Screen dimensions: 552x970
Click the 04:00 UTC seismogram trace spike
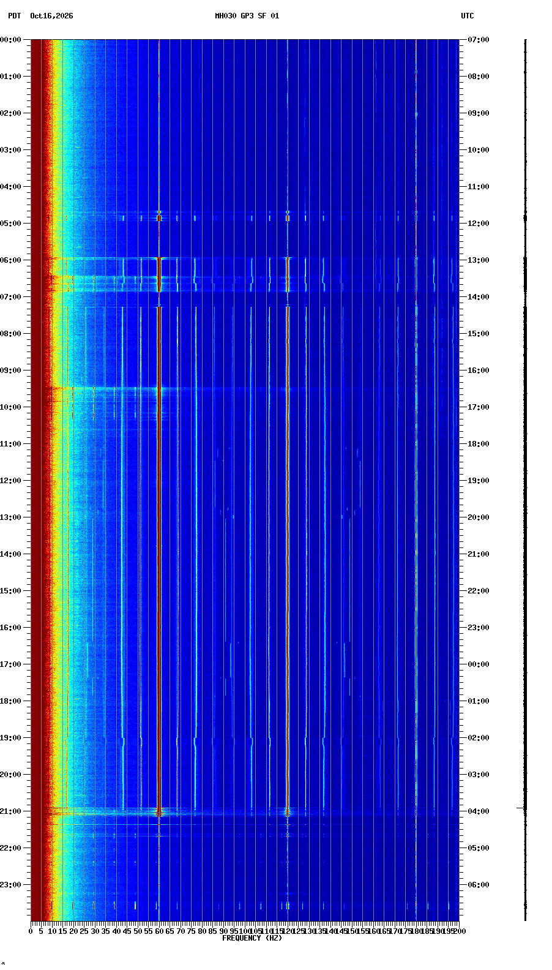tap(521, 808)
